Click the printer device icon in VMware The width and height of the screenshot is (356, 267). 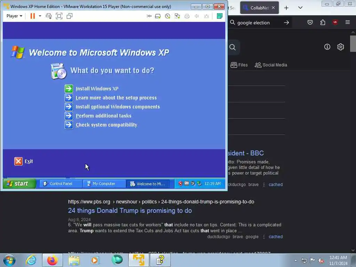click(x=187, y=16)
